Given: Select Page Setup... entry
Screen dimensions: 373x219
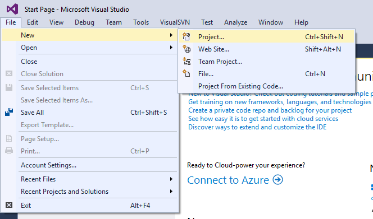Looking at the screenshot, I should (x=90, y=139).
